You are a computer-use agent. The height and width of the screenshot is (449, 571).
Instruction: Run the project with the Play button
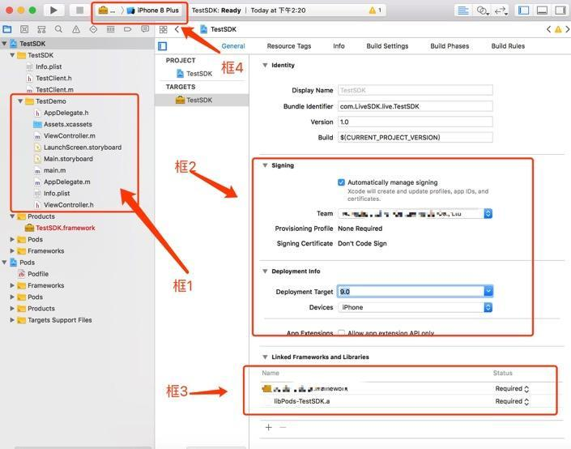click(x=53, y=11)
